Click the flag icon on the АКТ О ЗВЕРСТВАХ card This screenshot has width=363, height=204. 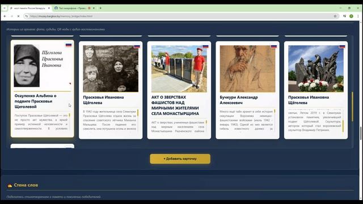pos(205,46)
